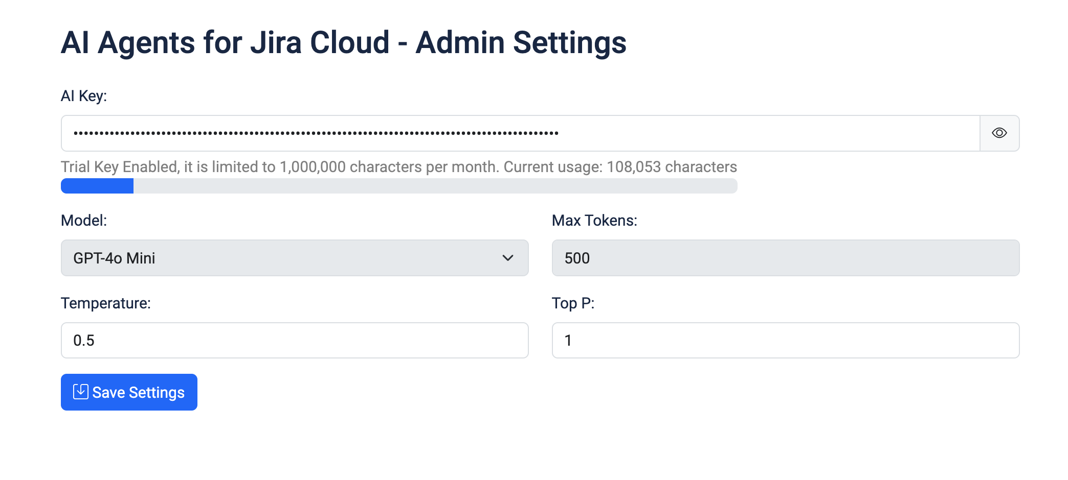Click the Top P input field
Screen dimensions: 1068x480
click(785, 340)
